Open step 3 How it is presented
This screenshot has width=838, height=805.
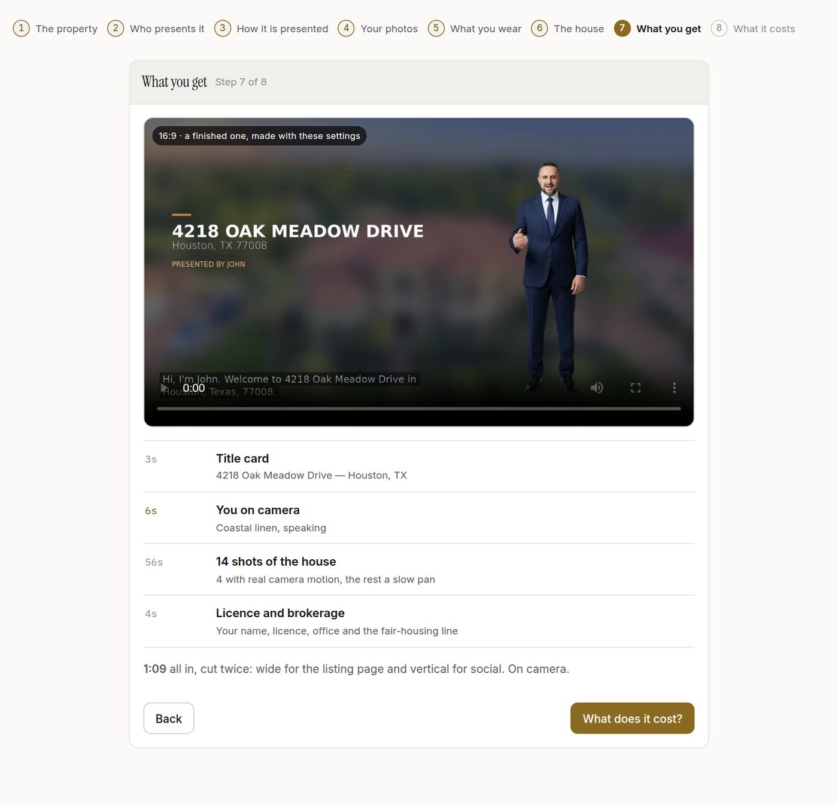[x=271, y=28]
